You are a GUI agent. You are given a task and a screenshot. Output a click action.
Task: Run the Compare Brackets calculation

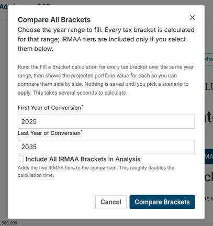pyautogui.click(x=162, y=202)
